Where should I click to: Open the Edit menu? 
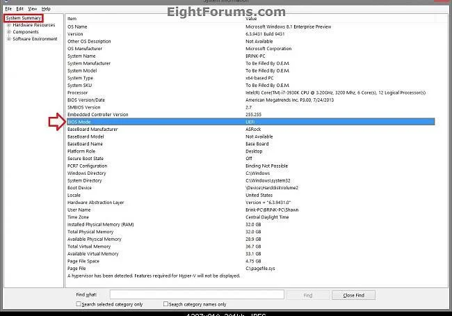pos(19,8)
